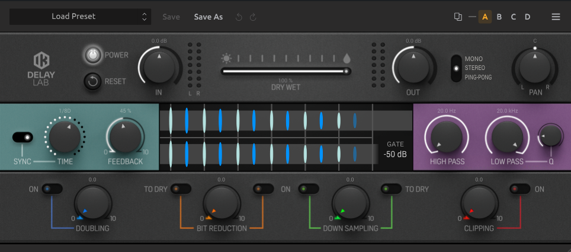Click the PAN knob
571x252 pixels.
[x=535, y=67]
